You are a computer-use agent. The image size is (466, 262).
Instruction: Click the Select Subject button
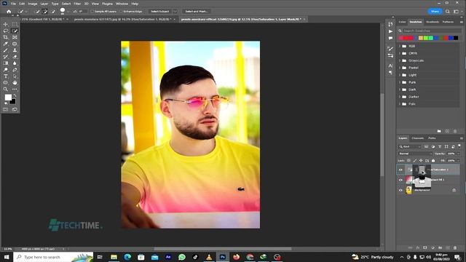tap(159, 12)
